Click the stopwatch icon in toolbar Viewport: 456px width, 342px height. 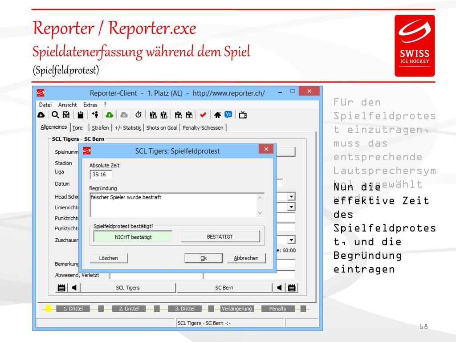point(138,115)
